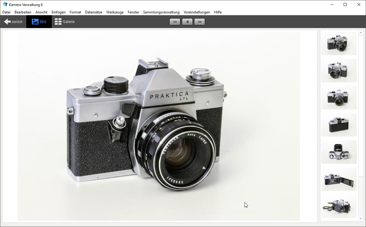Pause the slideshow

pos(187,22)
